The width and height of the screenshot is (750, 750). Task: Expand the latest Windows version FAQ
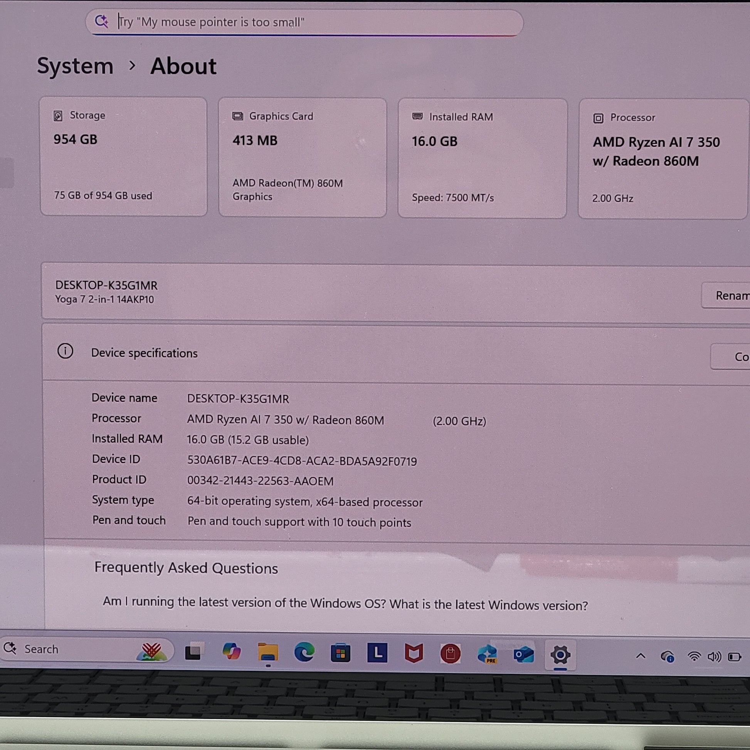(345, 604)
